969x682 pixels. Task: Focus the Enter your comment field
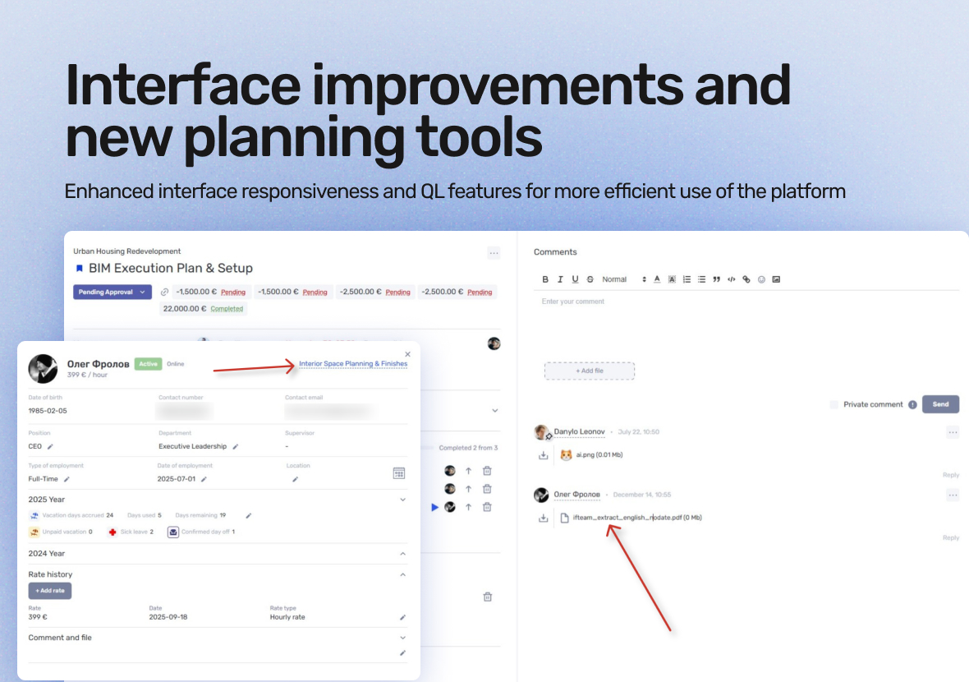(746, 321)
